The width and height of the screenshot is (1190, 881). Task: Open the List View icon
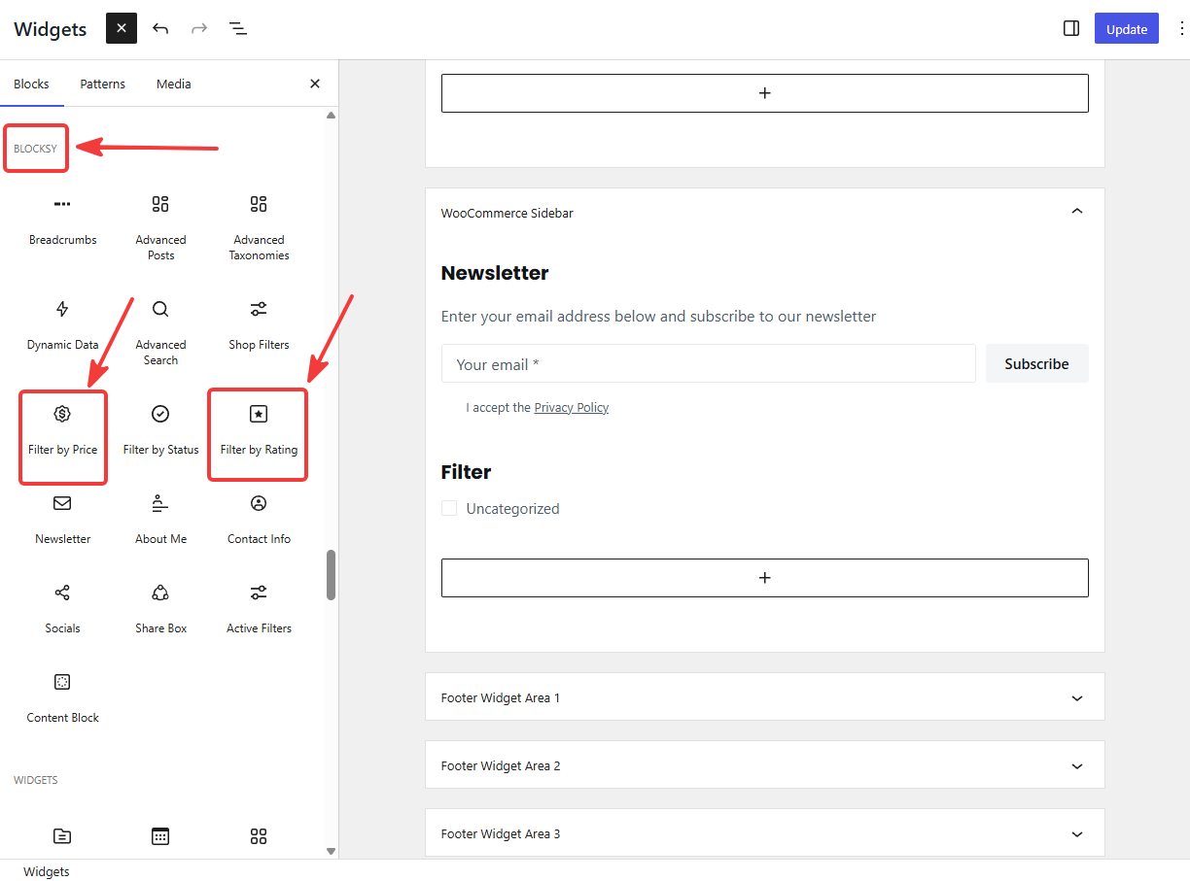(x=238, y=29)
